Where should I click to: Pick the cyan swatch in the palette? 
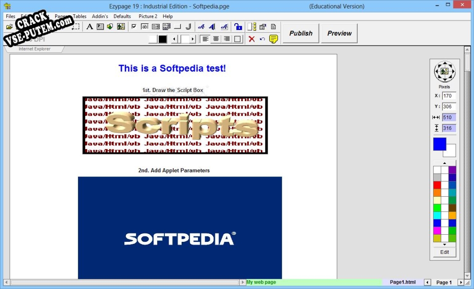(437, 215)
